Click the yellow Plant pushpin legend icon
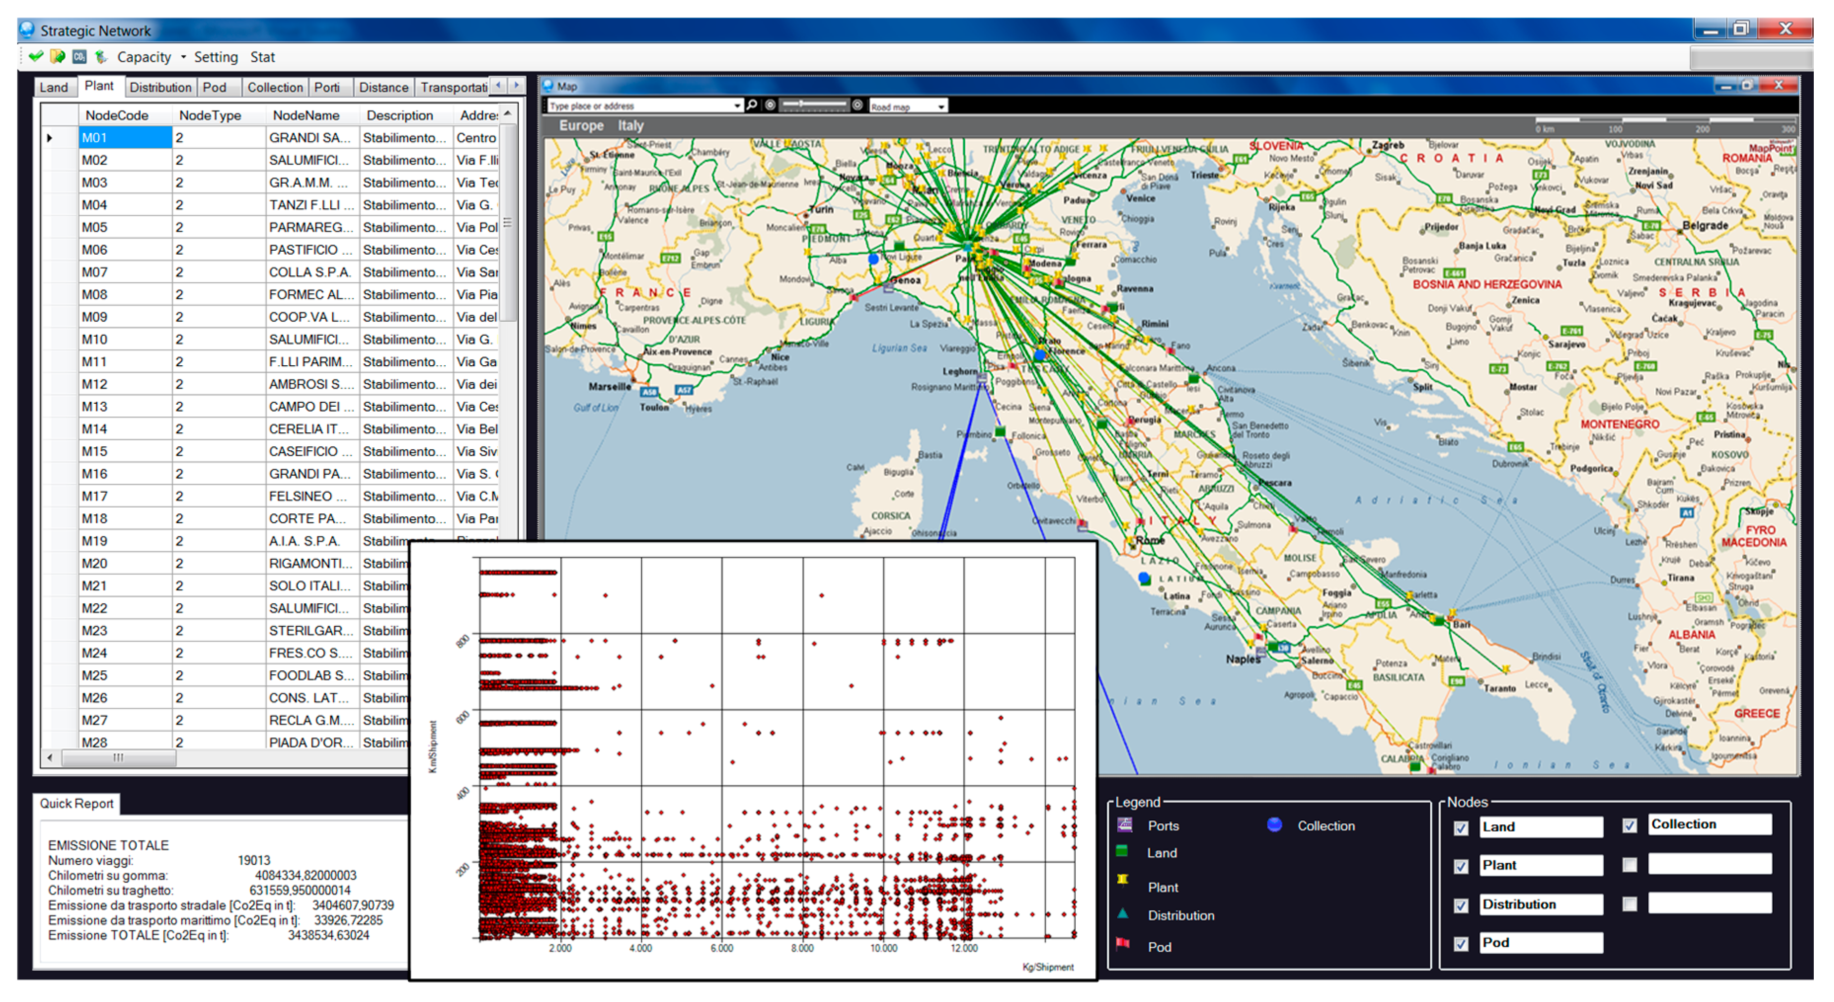Screen dimensions: 1834x1002 [x=1123, y=880]
